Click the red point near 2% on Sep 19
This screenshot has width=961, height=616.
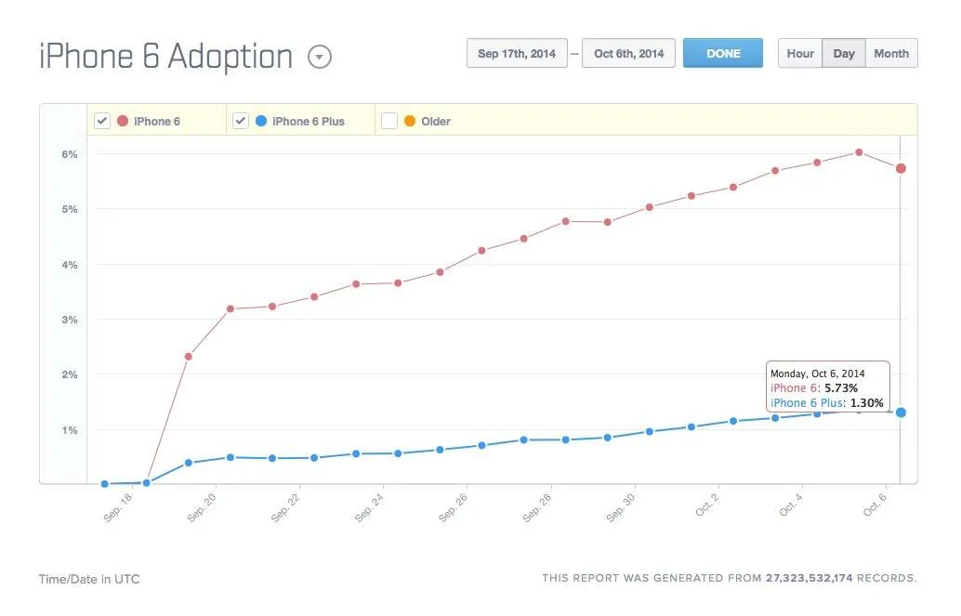(188, 356)
